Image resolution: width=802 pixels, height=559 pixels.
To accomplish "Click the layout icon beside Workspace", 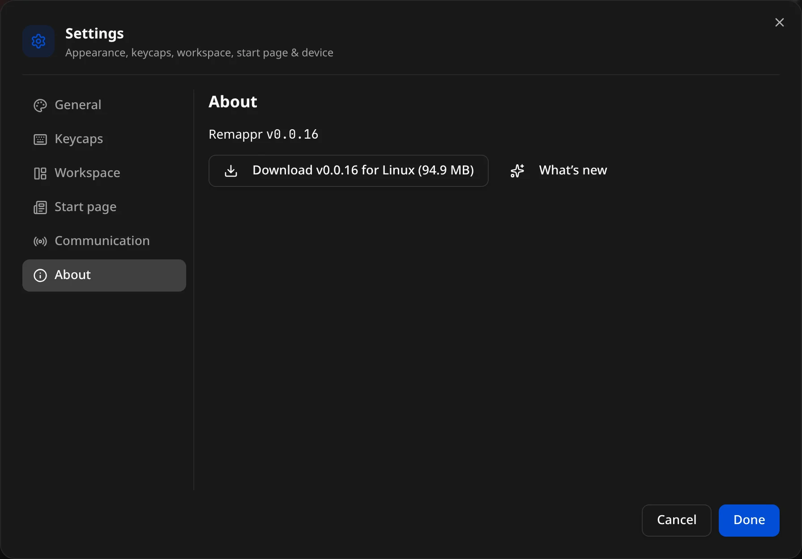I will point(40,174).
